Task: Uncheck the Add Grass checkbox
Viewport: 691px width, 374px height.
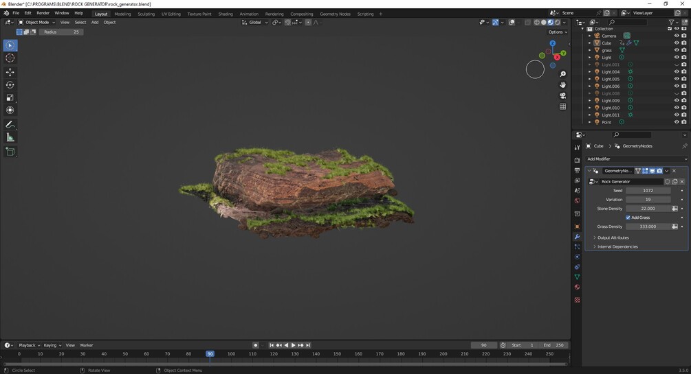Action: (628, 218)
